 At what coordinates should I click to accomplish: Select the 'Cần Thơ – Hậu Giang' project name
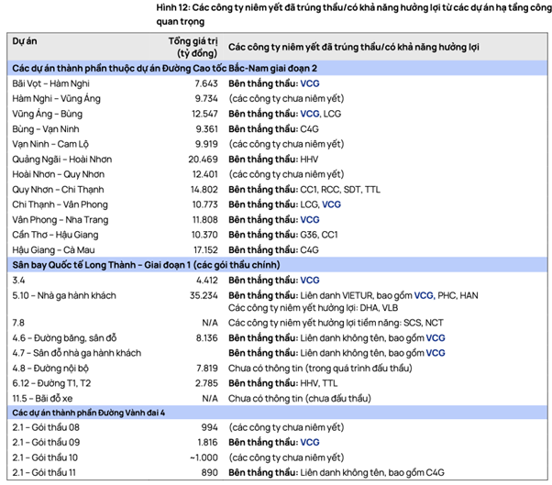coord(55,235)
